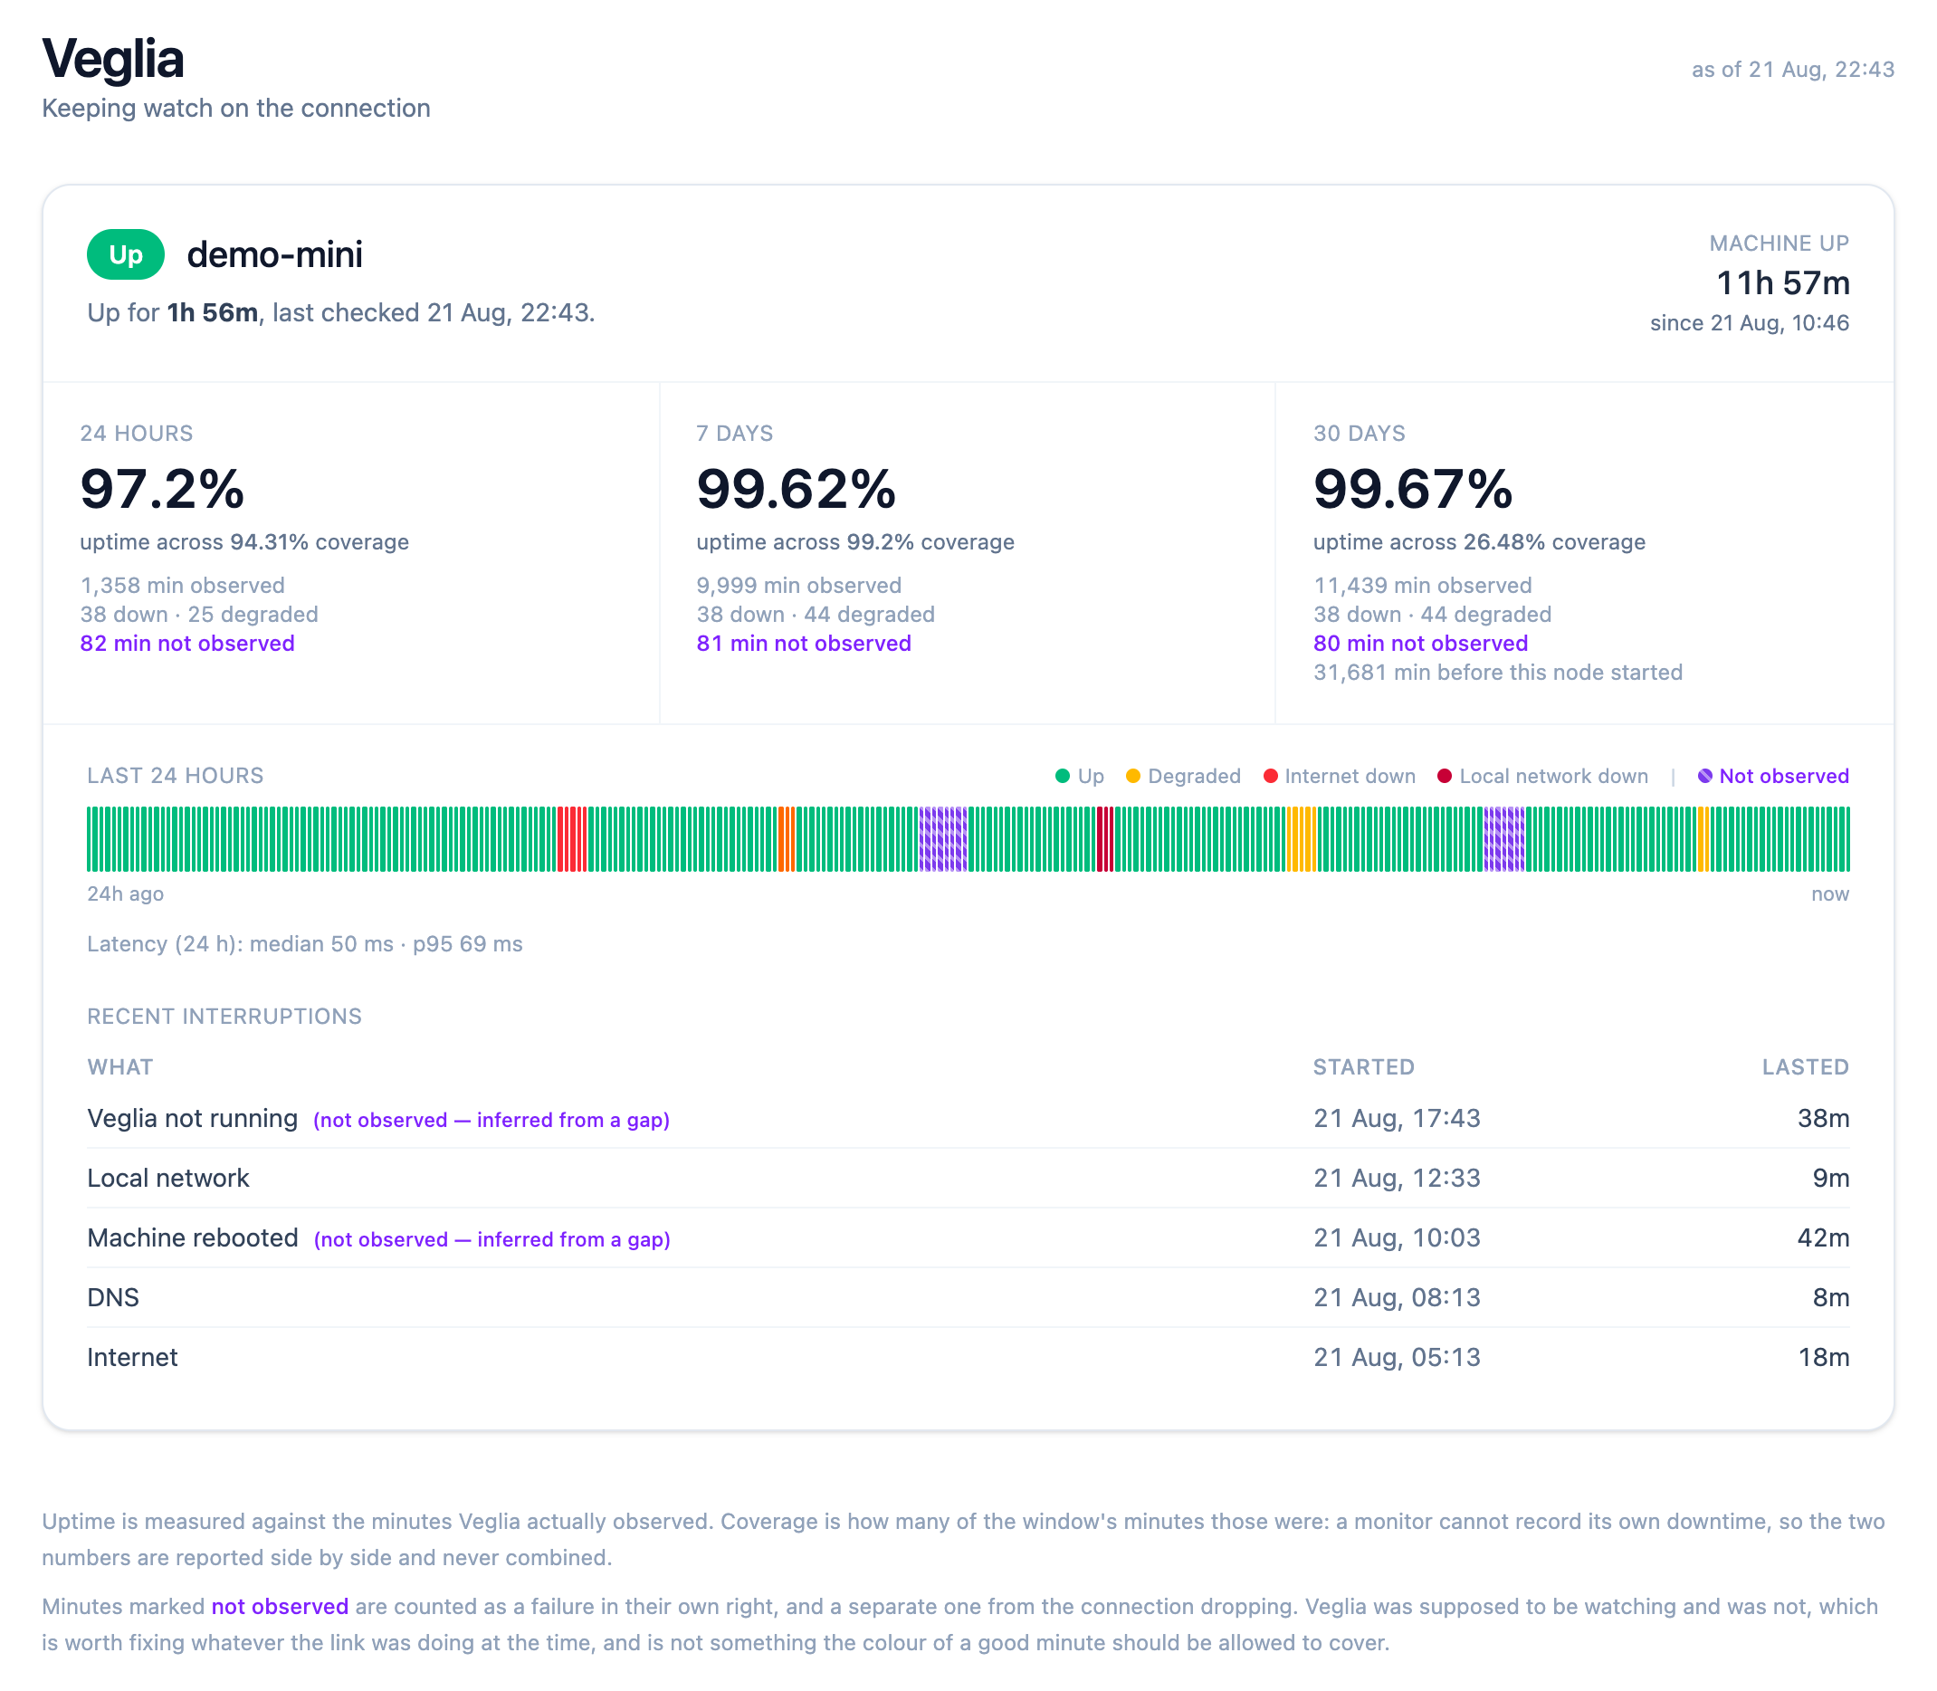Click the dark red local network down timeline segment
Image resolution: width=1937 pixels, height=1691 pixels.
pos(1105,839)
